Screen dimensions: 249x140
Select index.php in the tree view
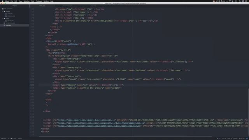tap(9, 25)
